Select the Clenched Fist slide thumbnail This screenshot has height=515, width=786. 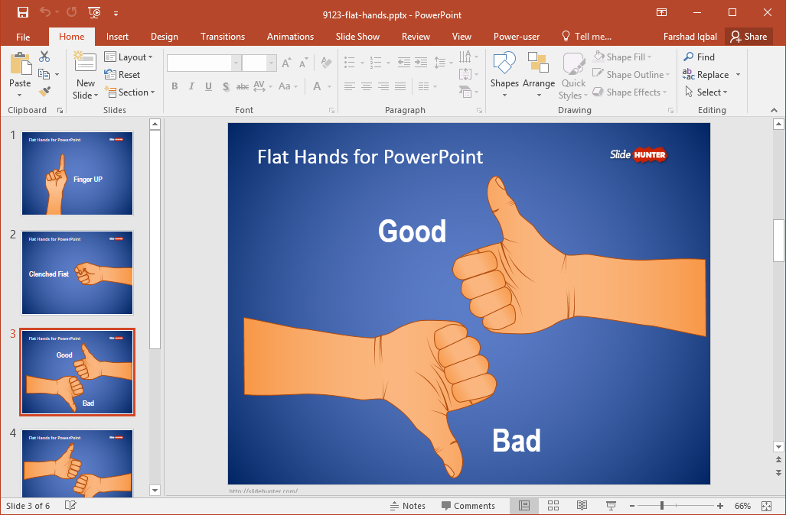point(77,273)
